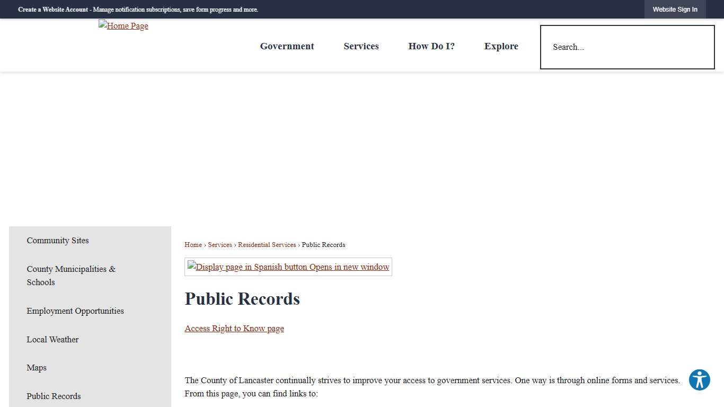Open the Access Right to Know page
Image resolution: width=724 pixels, height=407 pixels.
click(x=234, y=328)
